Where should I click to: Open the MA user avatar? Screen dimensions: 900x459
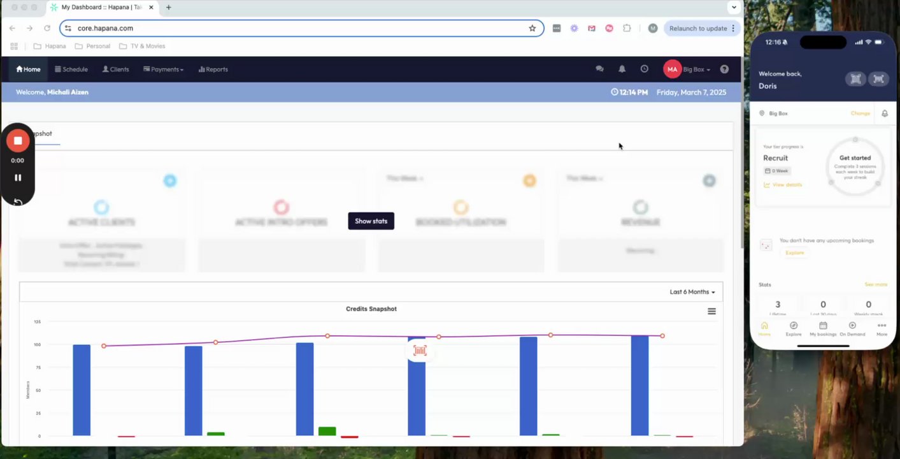point(672,69)
